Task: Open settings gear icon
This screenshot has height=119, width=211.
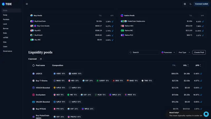Action: click(185, 4)
